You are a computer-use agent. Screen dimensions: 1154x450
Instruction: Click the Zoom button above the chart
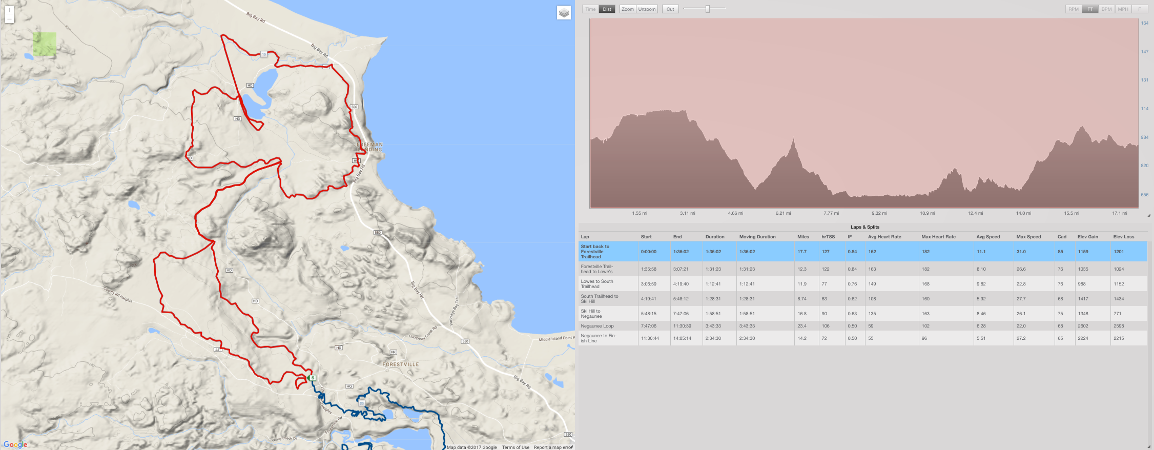628,9
